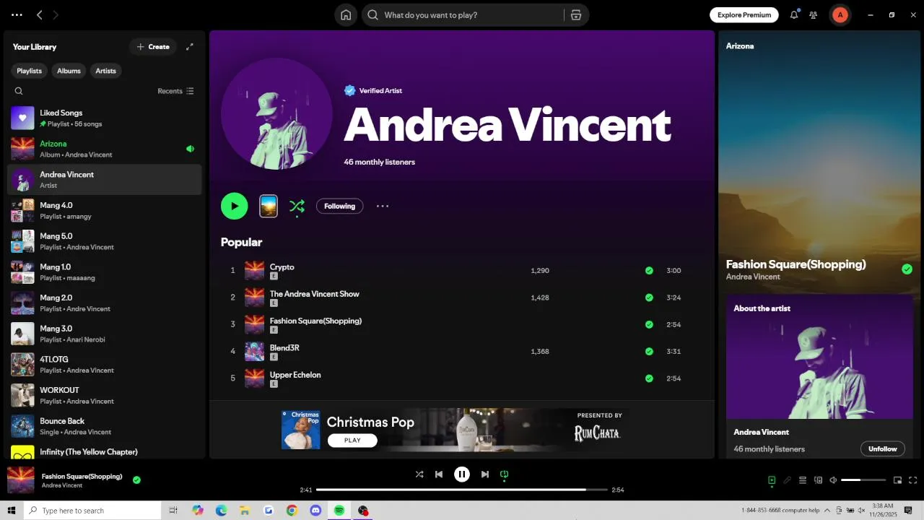Open the Create dropdown in library

click(x=152, y=47)
